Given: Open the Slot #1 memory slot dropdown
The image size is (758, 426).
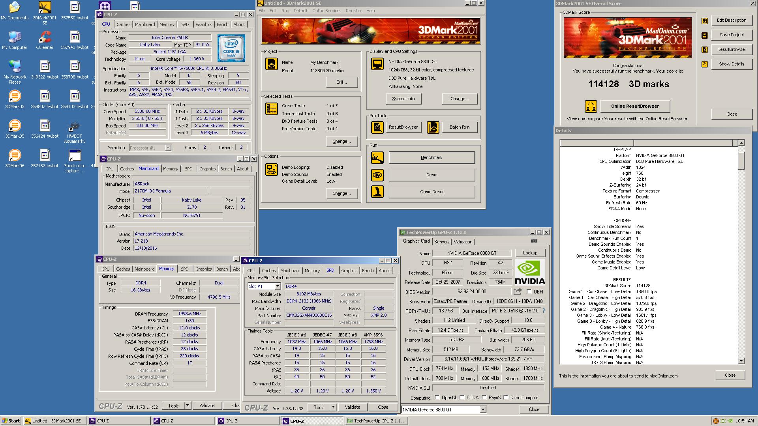Looking at the screenshot, I should click(x=278, y=286).
